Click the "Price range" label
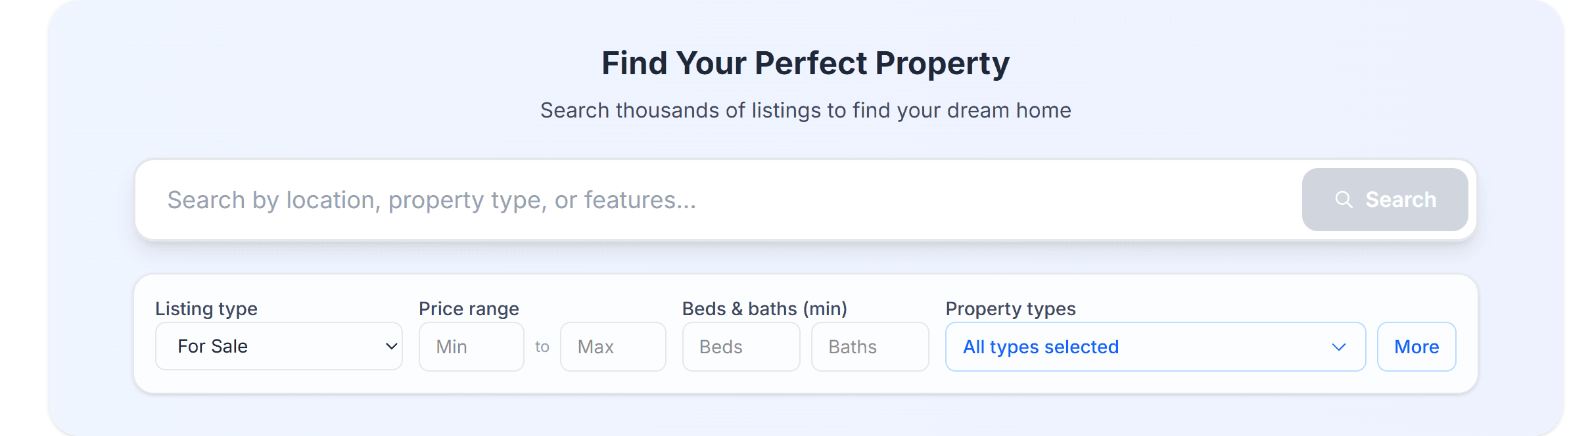Viewport: 1592px width, 436px height. tap(468, 309)
